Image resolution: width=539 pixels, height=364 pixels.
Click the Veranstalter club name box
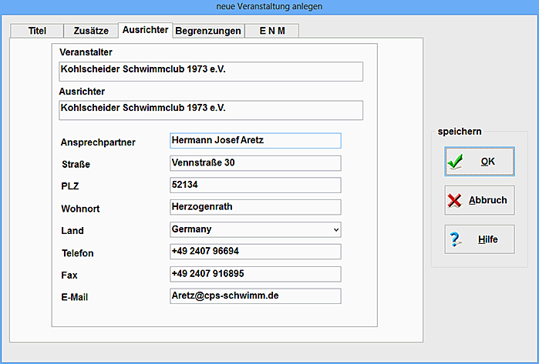click(211, 71)
